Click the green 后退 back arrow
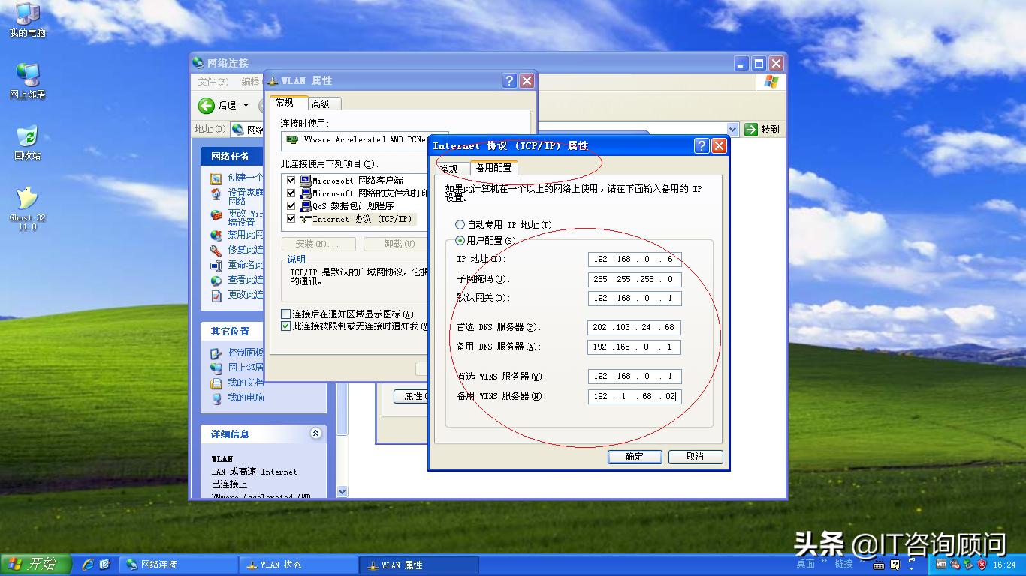The width and height of the screenshot is (1026, 576). 207,106
